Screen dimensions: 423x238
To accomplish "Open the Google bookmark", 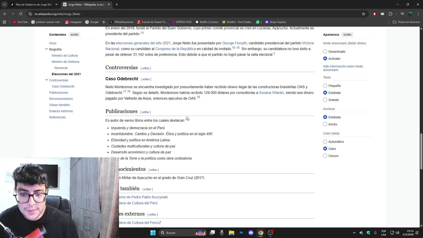I will pos(92,22).
